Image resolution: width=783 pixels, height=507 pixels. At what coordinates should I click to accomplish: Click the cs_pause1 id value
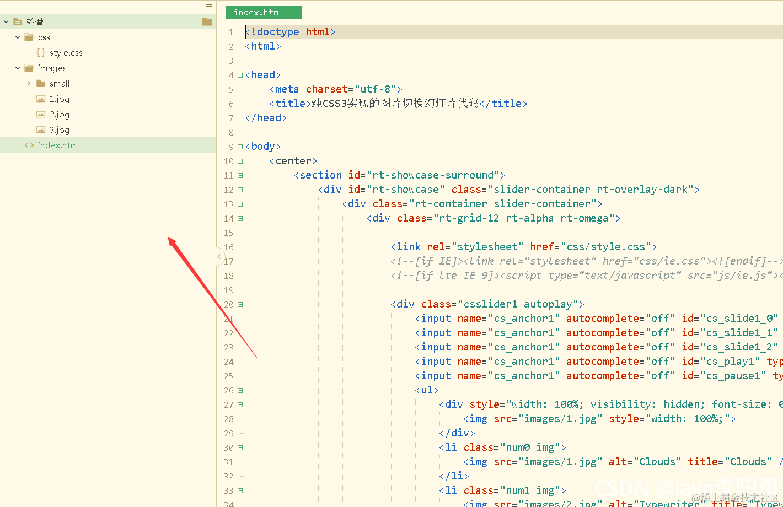tap(733, 376)
